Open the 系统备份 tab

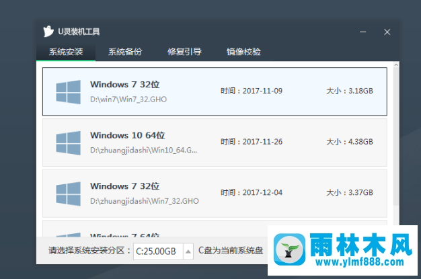click(x=125, y=52)
